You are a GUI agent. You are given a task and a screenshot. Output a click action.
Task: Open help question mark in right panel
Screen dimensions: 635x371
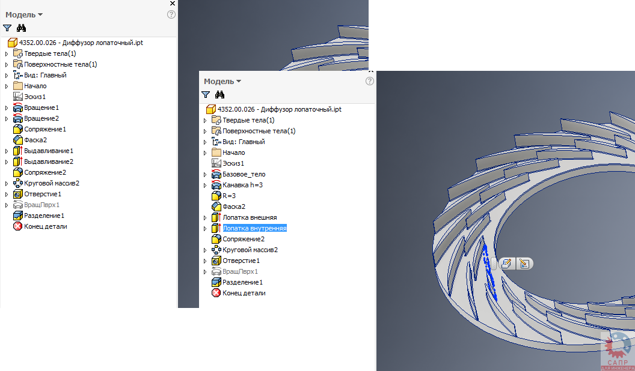click(370, 81)
